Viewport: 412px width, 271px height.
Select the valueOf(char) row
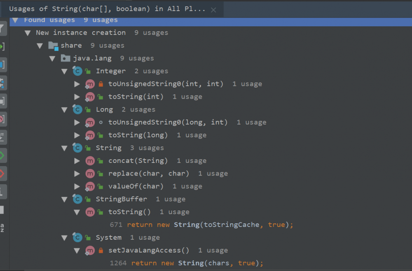click(211, 187)
